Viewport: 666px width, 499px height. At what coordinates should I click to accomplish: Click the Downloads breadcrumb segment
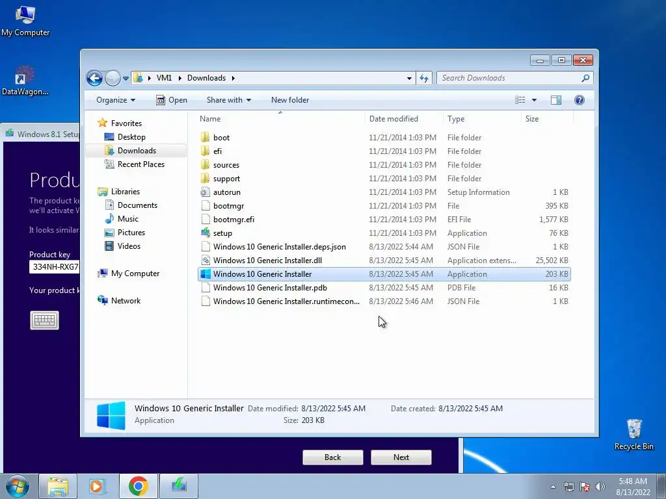pos(206,78)
